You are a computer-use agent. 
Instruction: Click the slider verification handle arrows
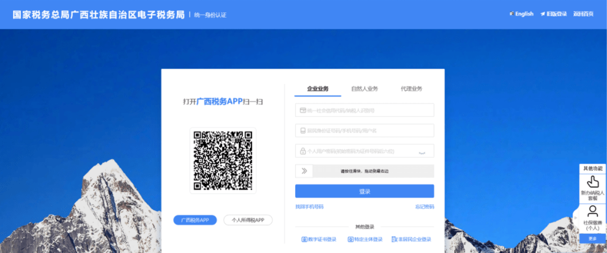304,171
